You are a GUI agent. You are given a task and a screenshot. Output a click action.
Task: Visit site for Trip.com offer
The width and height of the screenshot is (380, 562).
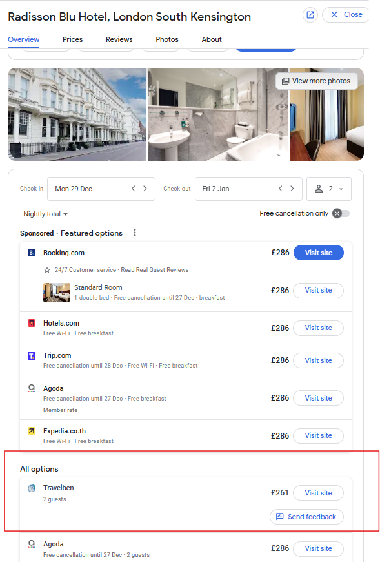[x=319, y=360]
